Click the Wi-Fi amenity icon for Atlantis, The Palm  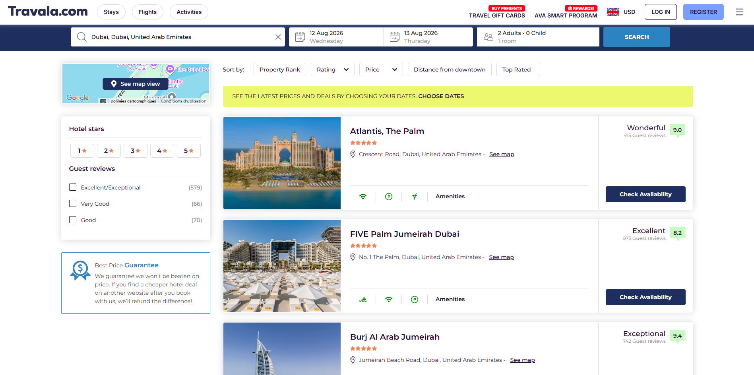tap(362, 196)
